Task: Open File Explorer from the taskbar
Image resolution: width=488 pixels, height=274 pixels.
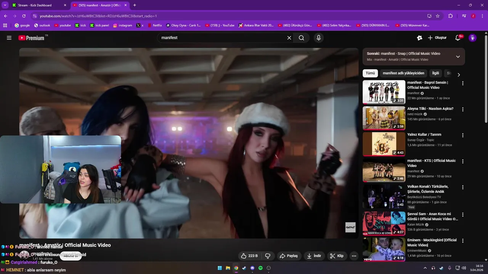Action: pyautogui.click(x=228, y=268)
